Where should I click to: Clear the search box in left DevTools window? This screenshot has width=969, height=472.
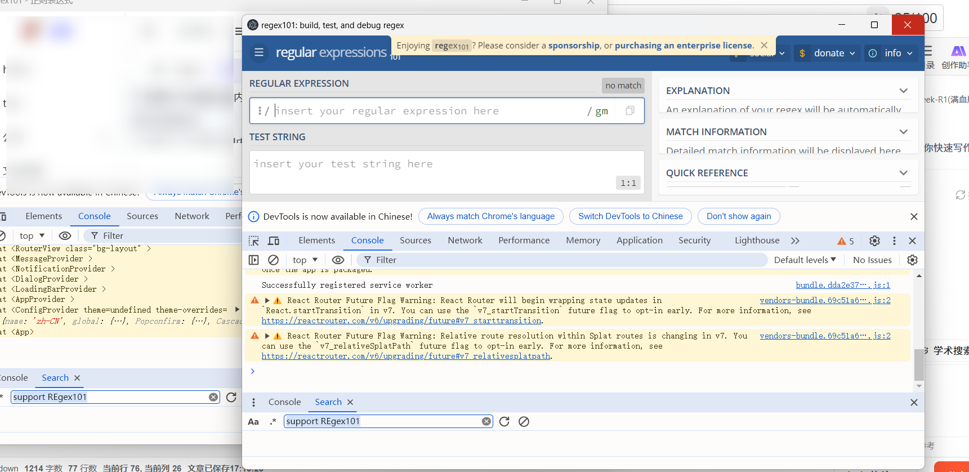point(213,397)
